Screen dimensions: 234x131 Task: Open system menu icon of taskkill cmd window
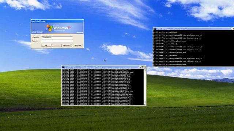click(x=155, y=29)
